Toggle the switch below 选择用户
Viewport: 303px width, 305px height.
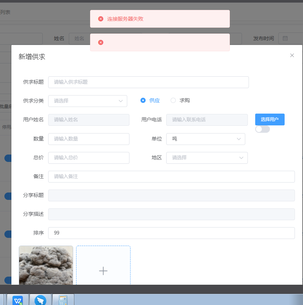pos(263,129)
